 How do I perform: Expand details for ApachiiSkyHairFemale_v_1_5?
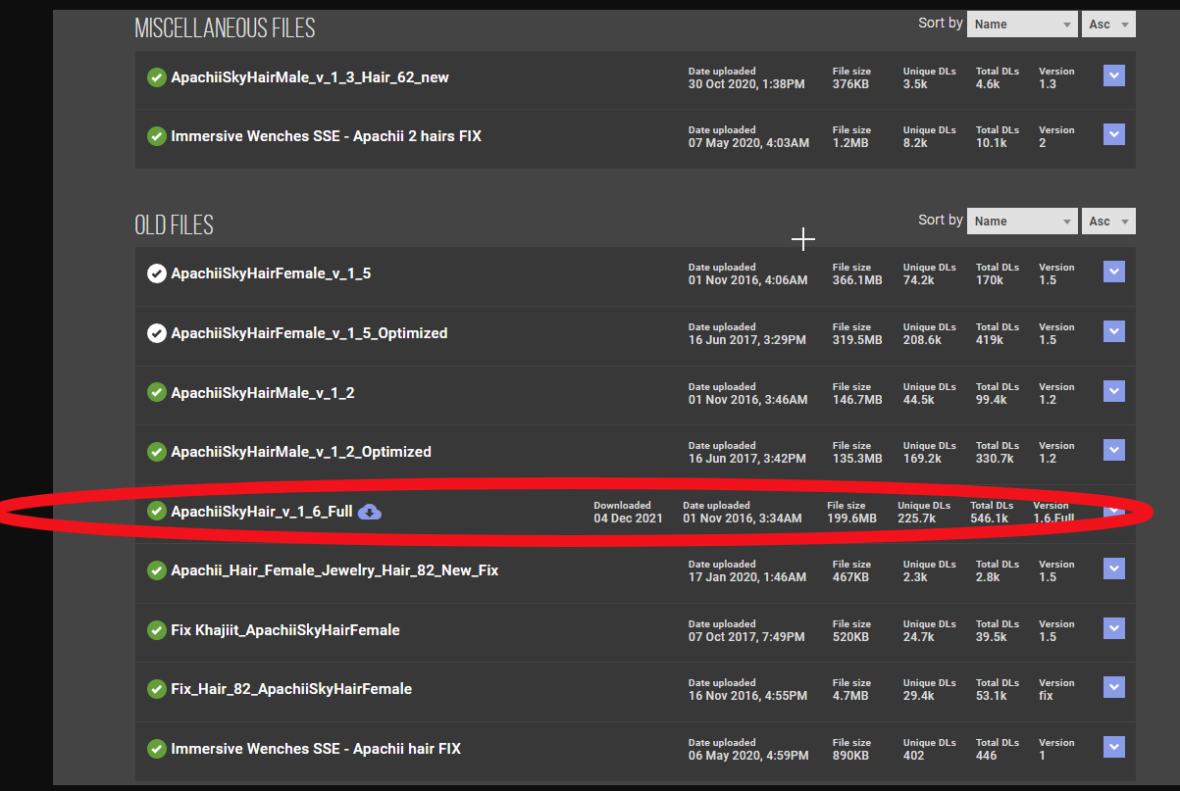click(x=1113, y=272)
